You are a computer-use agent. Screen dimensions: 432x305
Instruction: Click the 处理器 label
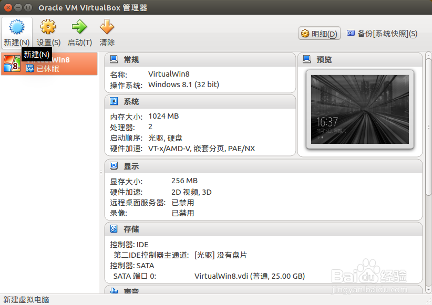122,128
